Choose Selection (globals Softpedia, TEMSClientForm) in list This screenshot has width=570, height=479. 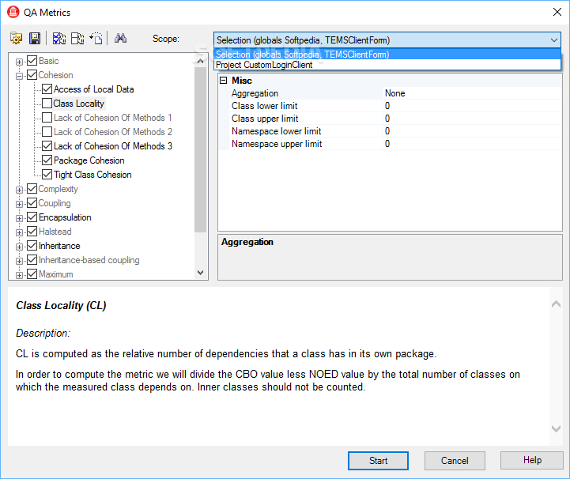[x=387, y=55]
